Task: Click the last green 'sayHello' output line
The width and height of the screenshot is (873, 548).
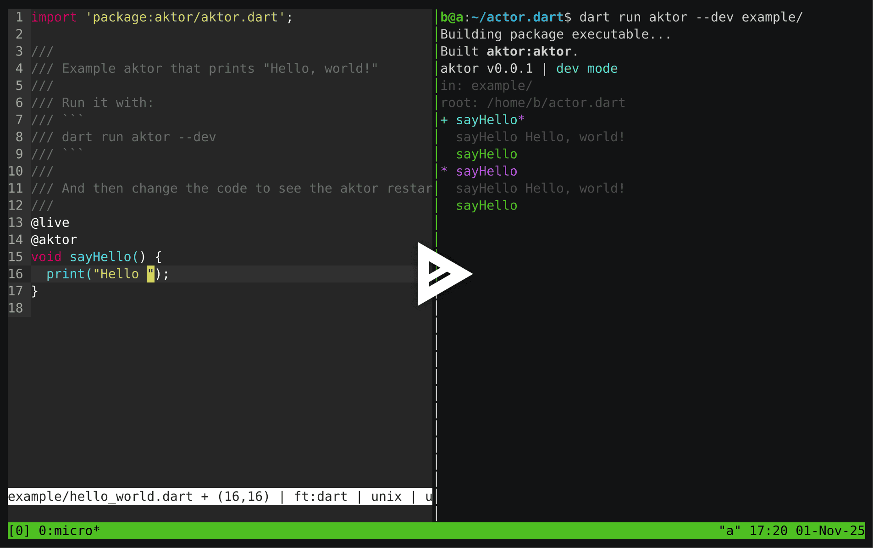Action: coord(486,205)
